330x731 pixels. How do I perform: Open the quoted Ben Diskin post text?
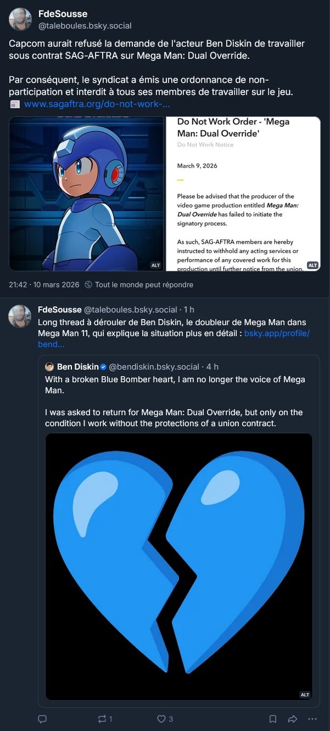click(x=175, y=395)
